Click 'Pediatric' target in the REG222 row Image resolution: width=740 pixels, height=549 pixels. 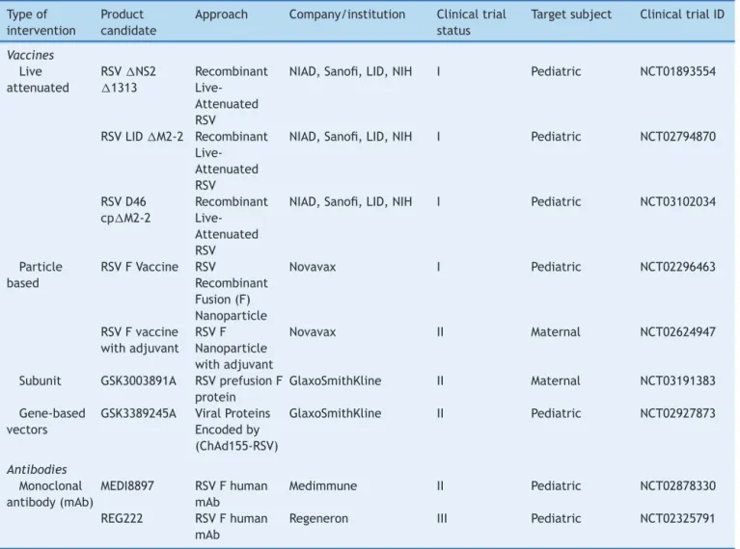(556, 518)
